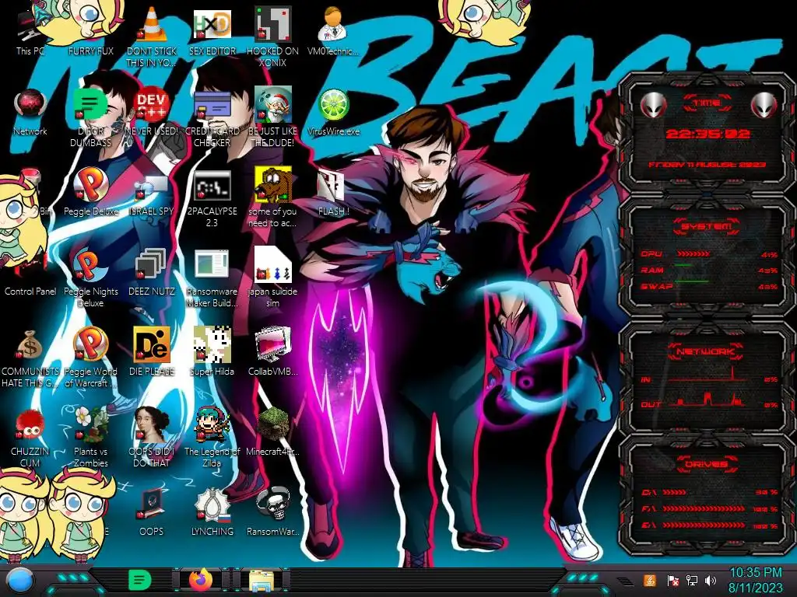This screenshot has width=797, height=597.
Task: Click the RAM usage bar in widget
Action: [x=683, y=266]
